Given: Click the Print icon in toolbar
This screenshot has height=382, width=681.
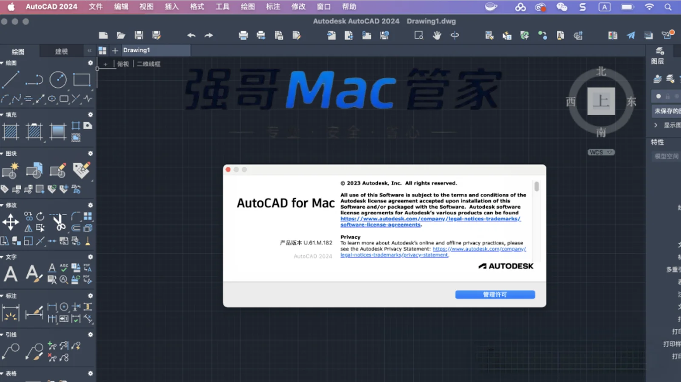Looking at the screenshot, I should [243, 35].
